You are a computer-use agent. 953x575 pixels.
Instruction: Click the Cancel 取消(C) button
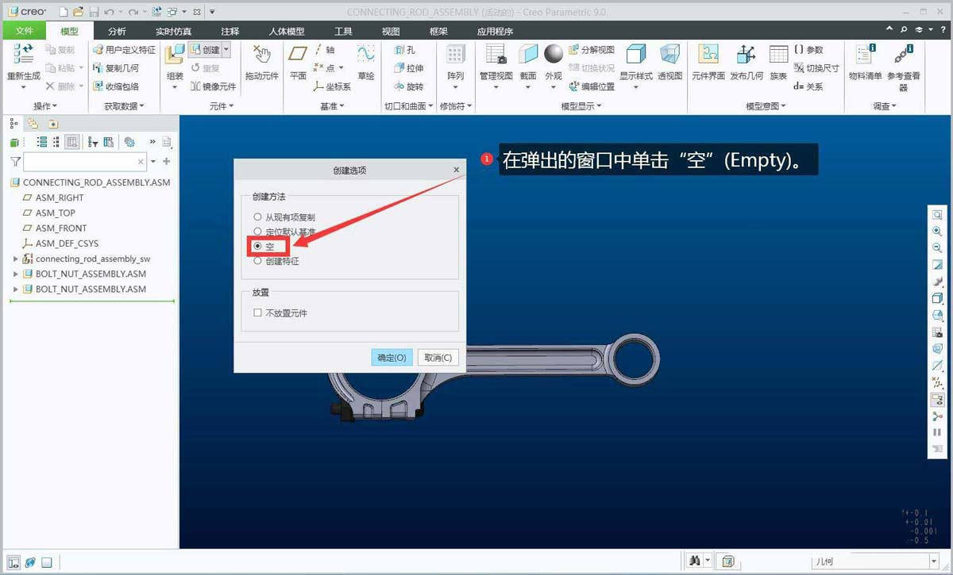point(438,358)
